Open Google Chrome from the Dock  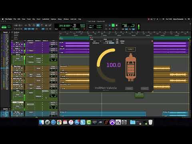tap(59, 122)
